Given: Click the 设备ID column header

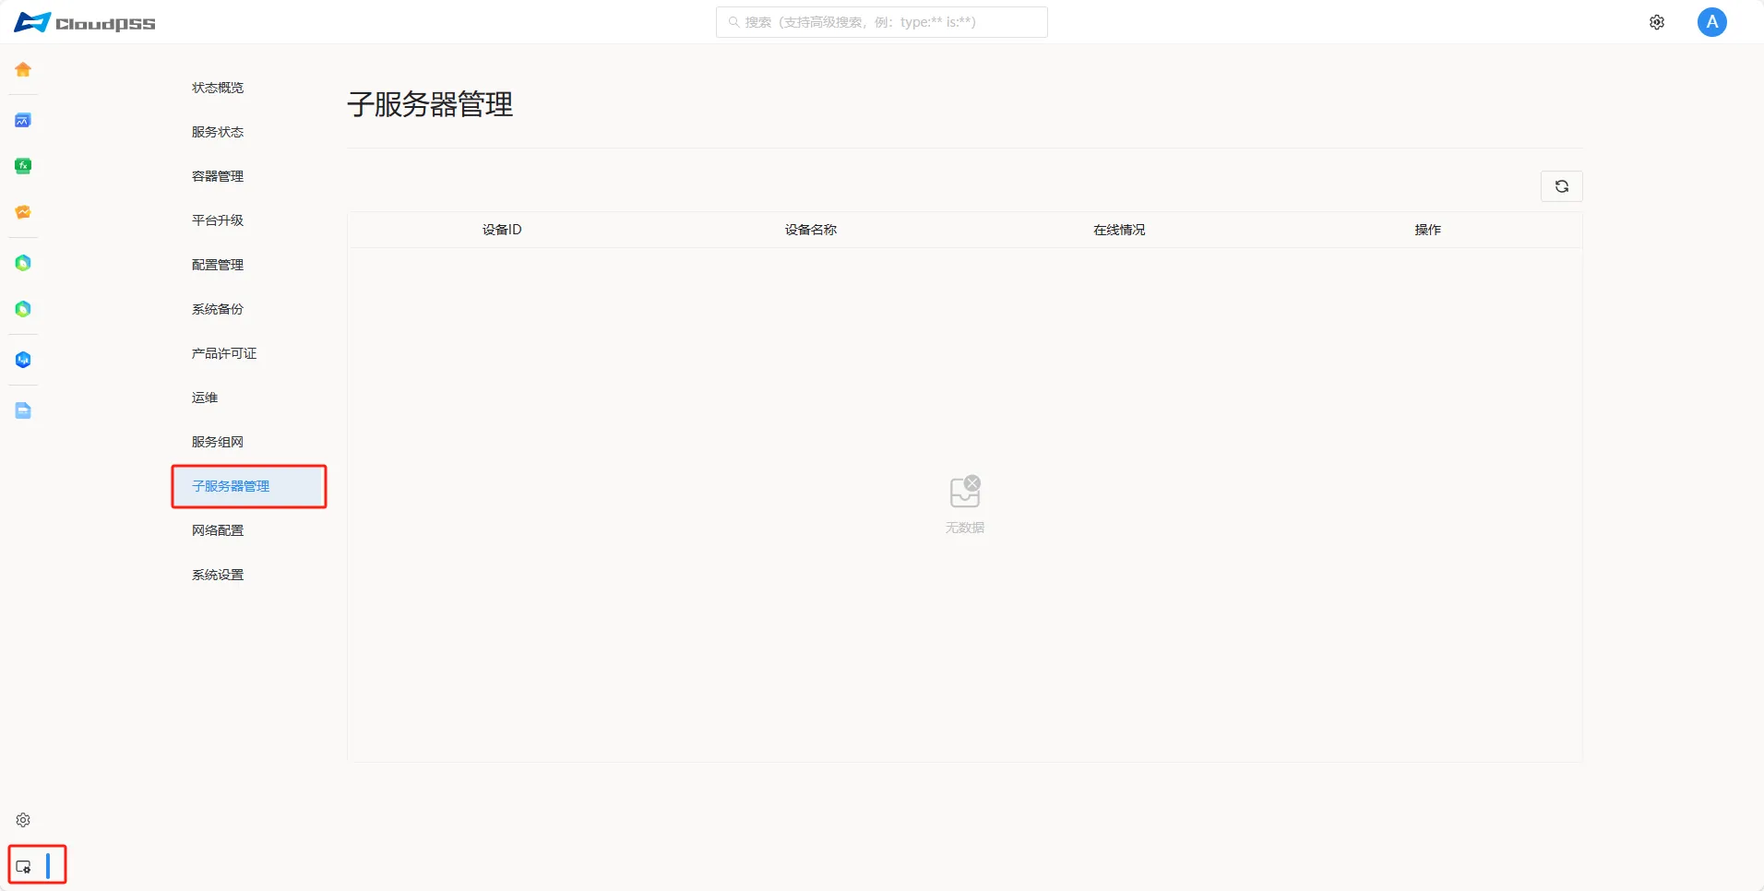Looking at the screenshot, I should pos(502,230).
